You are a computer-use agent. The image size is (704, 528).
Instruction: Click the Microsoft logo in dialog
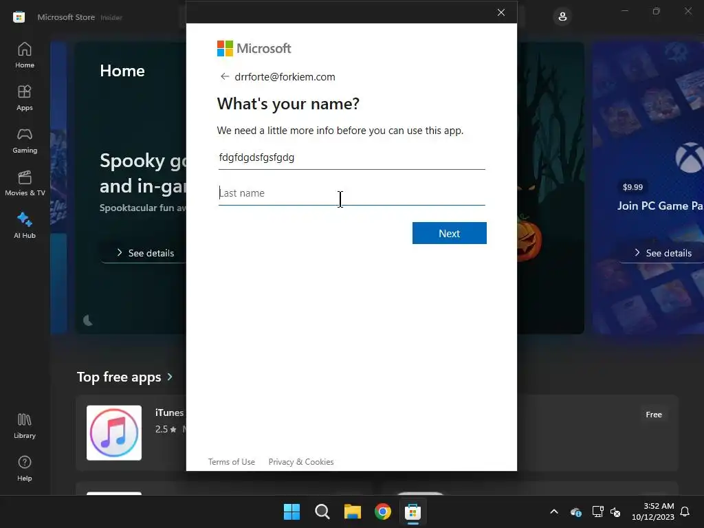[254, 49]
